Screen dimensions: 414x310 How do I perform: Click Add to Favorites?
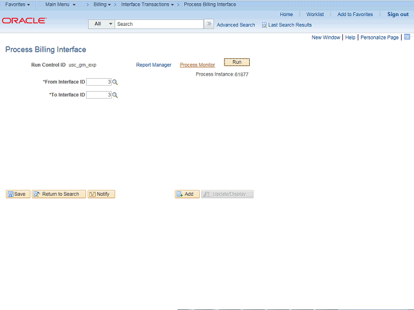(355, 14)
